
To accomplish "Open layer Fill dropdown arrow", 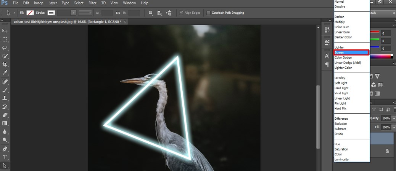I will pos(394,127).
